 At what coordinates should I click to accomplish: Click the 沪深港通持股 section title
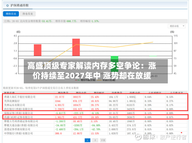[x=20, y=5]
